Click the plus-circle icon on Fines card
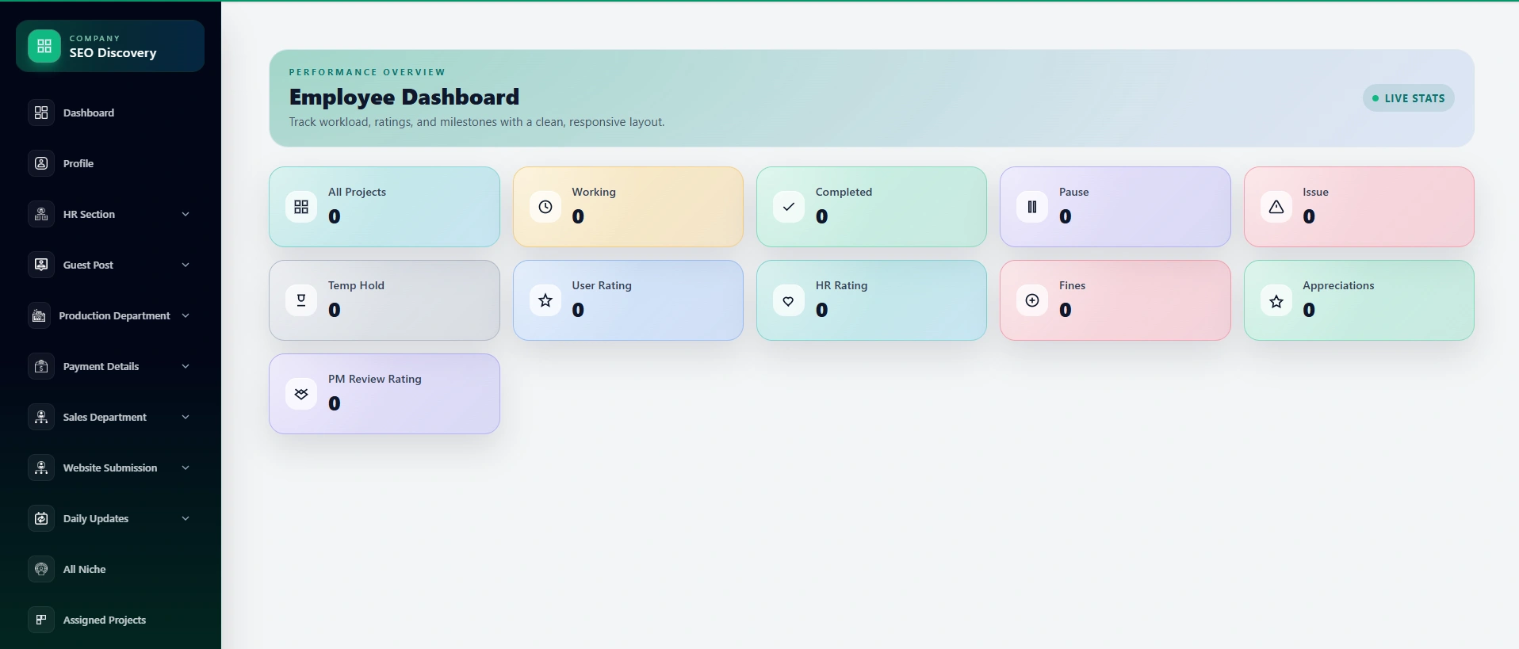1519x649 pixels. [1032, 300]
